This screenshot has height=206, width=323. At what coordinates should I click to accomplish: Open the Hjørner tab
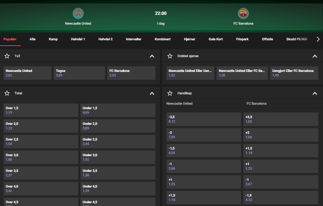pyautogui.click(x=189, y=39)
